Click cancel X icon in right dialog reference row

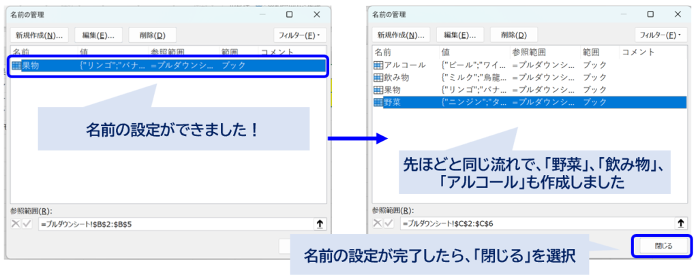[x=378, y=224]
